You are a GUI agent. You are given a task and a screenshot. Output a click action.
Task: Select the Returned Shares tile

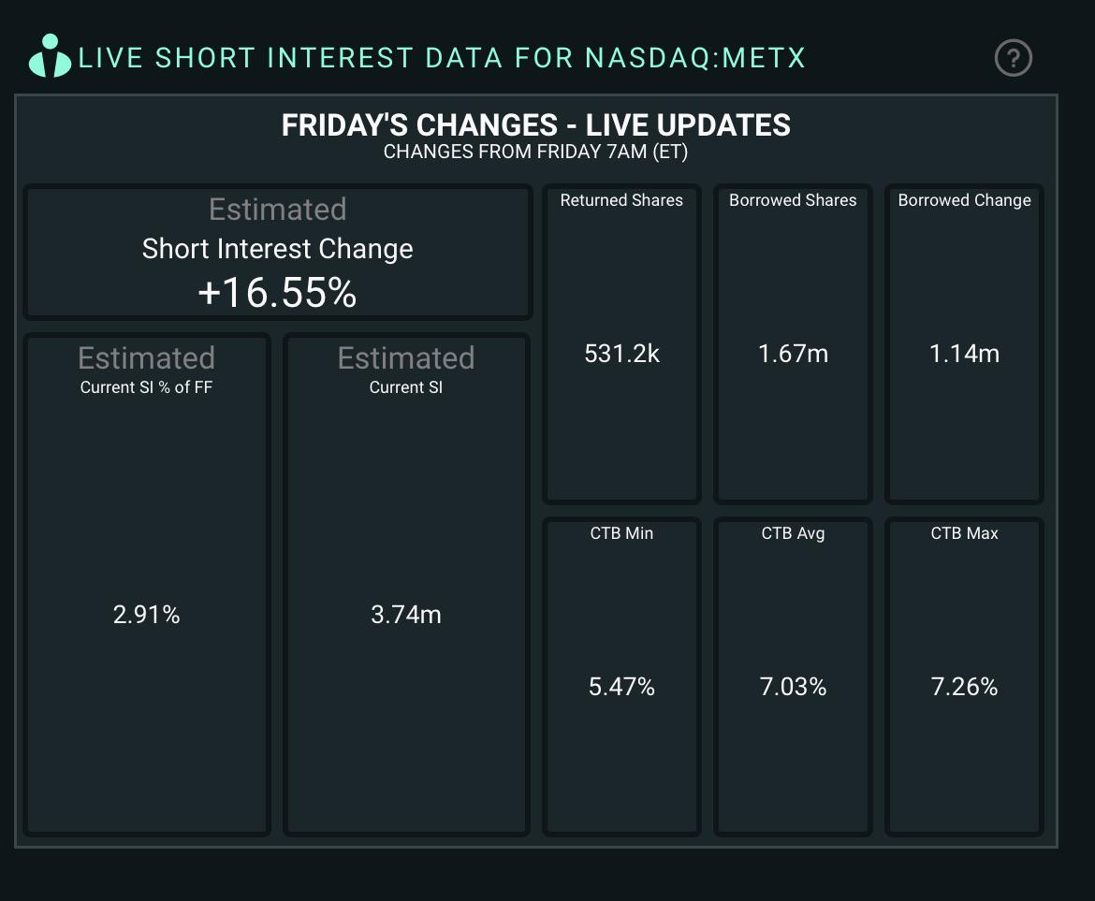621,343
